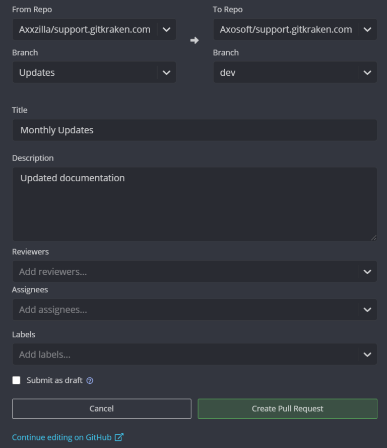Click the Add labels input field
The image size is (387, 448).
(181, 355)
